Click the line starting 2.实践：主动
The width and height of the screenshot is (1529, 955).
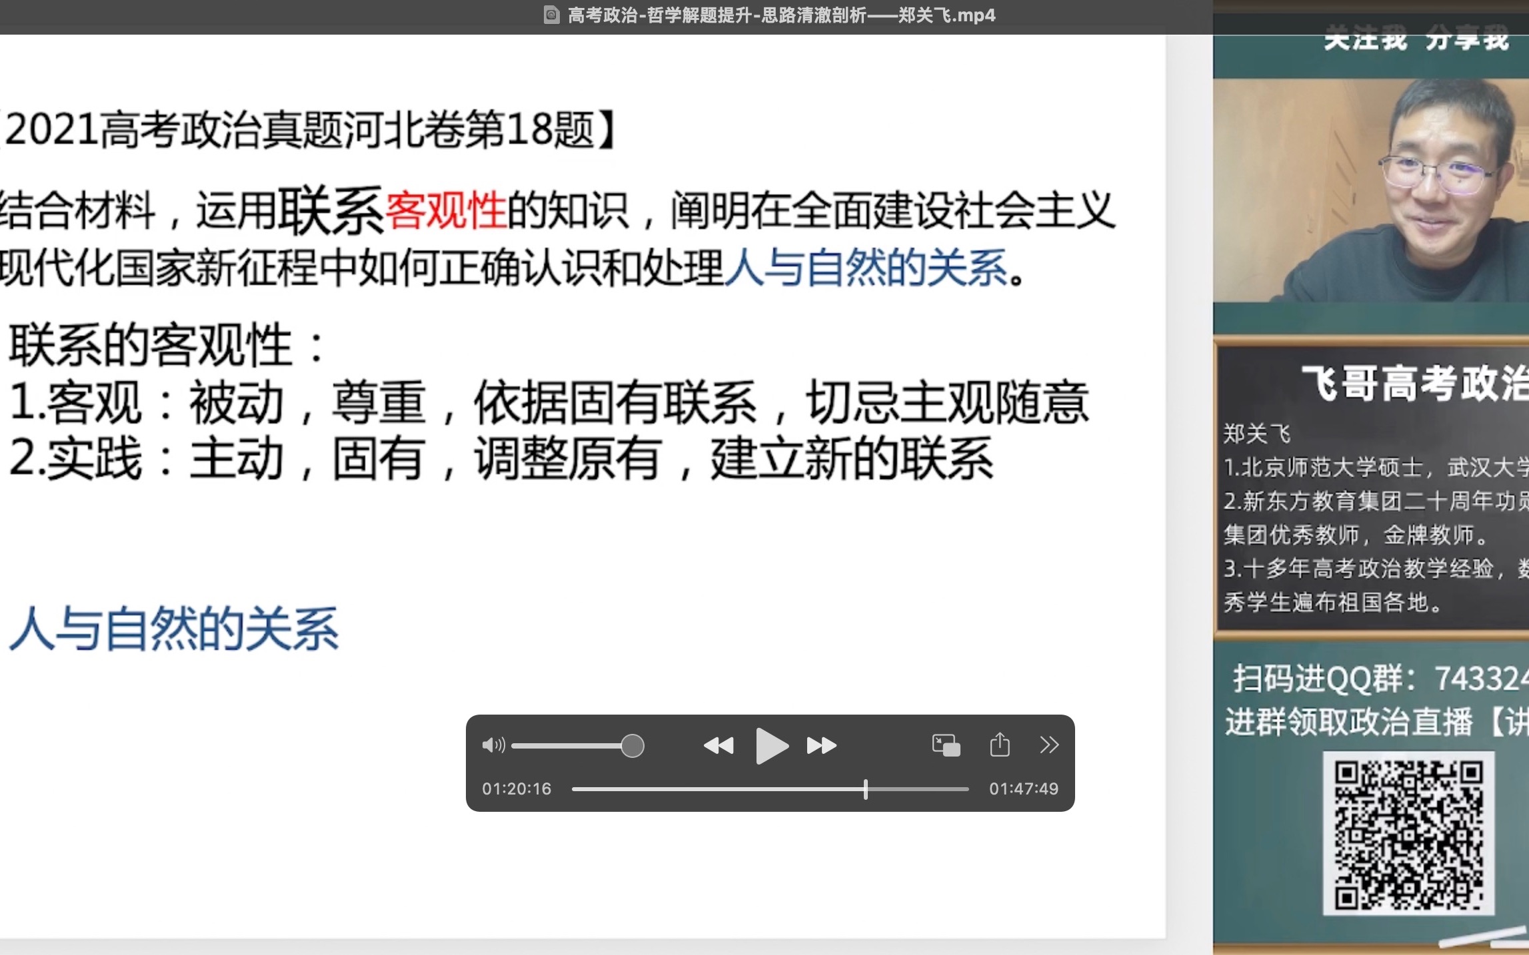tap(501, 459)
